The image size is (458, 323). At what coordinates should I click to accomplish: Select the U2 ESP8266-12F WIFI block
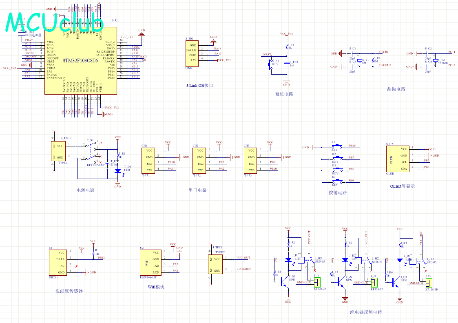[150, 262]
